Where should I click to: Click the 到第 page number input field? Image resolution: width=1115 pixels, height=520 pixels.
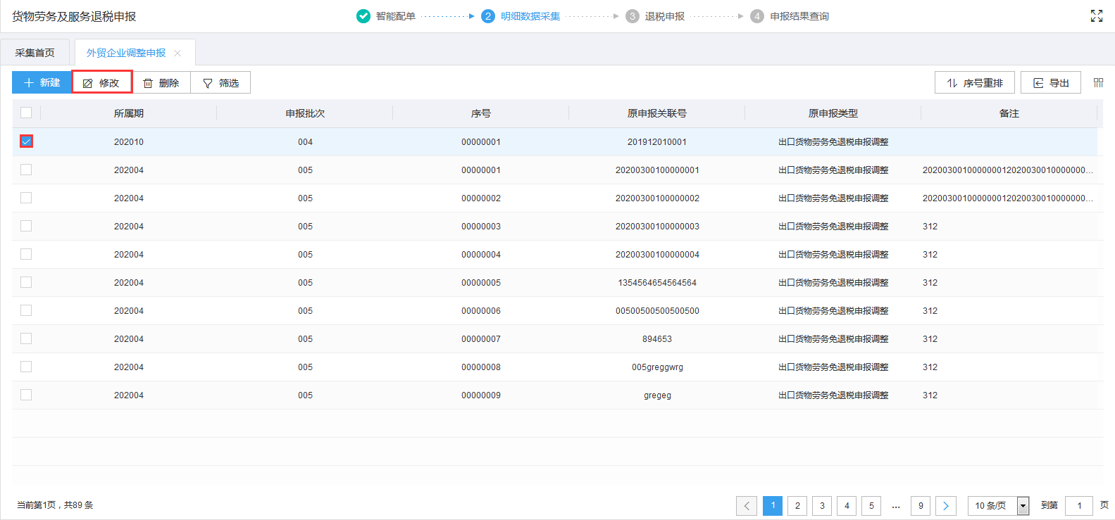point(1078,505)
